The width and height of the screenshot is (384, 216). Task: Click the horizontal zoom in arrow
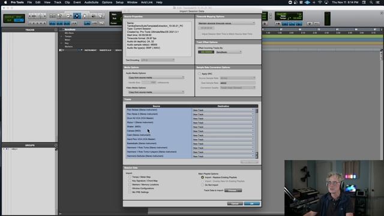(x=44, y=16)
